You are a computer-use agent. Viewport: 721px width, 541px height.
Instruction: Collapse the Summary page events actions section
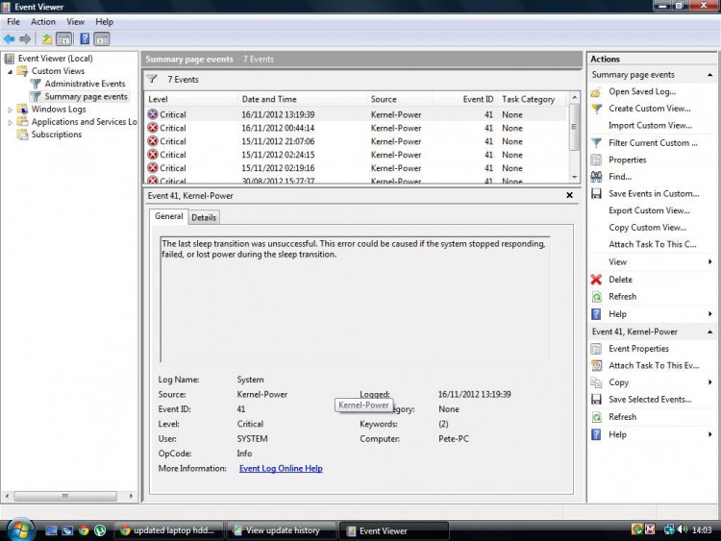point(710,75)
